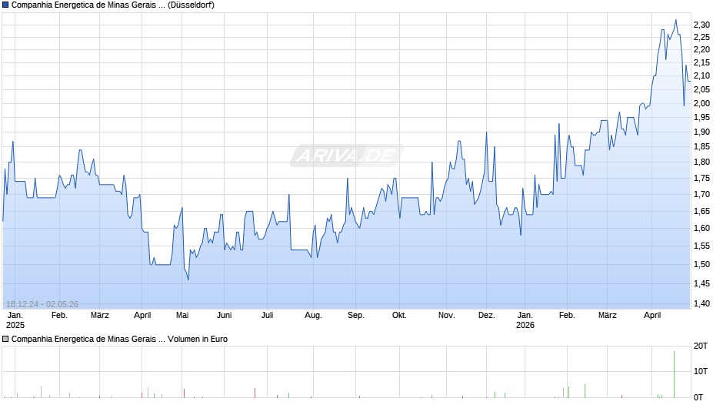Click the price chart title Companhia Energetica de Minas Gerais (Düsseldorf)
Image resolution: width=723 pixels, height=405 pixels.
(113, 5)
